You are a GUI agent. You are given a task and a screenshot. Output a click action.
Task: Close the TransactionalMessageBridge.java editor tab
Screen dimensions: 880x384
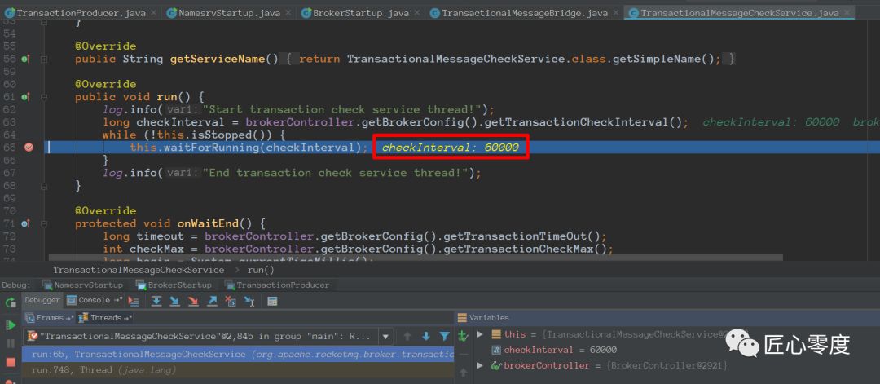coord(616,12)
